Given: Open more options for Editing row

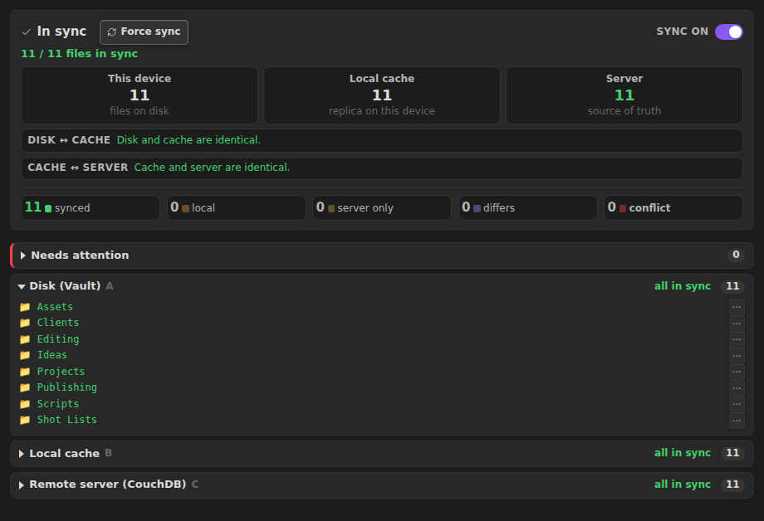Looking at the screenshot, I should [x=737, y=339].
